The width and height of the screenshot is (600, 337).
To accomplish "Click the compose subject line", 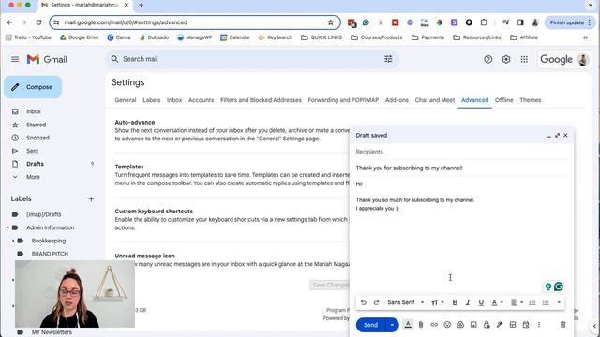I will (461, 168).
